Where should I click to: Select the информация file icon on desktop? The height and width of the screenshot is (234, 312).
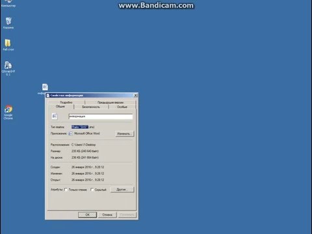(x=45, y=87)
